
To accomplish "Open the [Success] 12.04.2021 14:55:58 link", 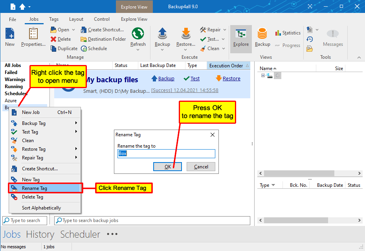I will [x=185, y=90].
